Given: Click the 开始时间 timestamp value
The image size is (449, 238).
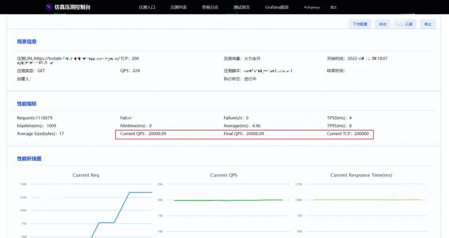Looking at the screenshot, I should [x=368, y=58].
